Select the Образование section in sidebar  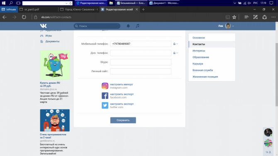point(201,57)
